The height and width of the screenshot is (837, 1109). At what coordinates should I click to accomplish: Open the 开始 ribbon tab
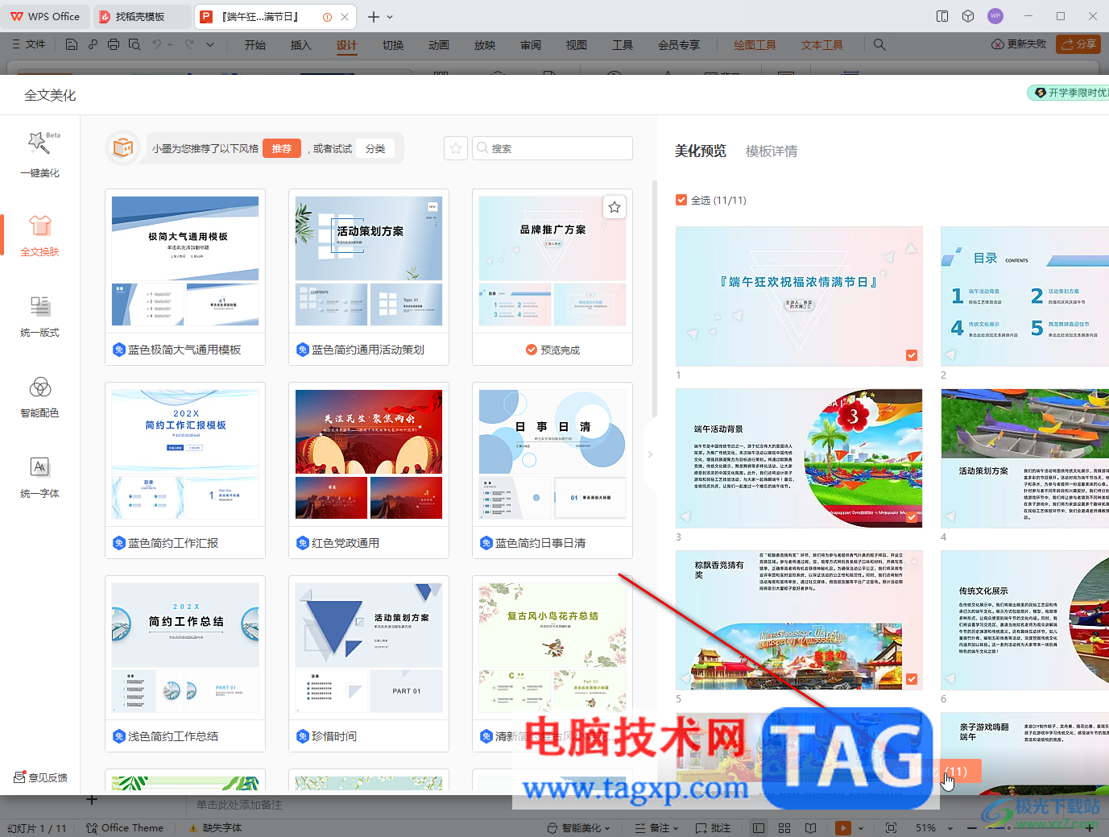255,45
